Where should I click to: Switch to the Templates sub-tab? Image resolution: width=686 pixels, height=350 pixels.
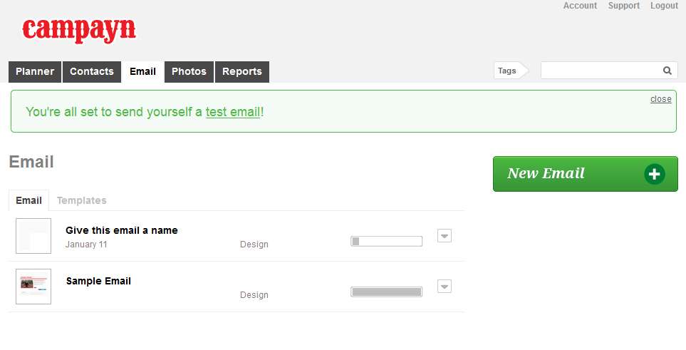(x=82, y=201)
